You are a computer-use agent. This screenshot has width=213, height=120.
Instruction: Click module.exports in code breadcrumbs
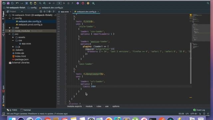click(x=75, y=106)
